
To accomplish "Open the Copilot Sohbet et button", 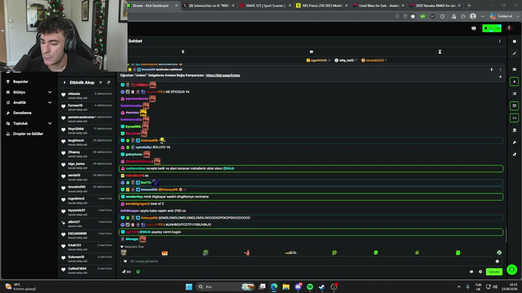I will [501, 16].
